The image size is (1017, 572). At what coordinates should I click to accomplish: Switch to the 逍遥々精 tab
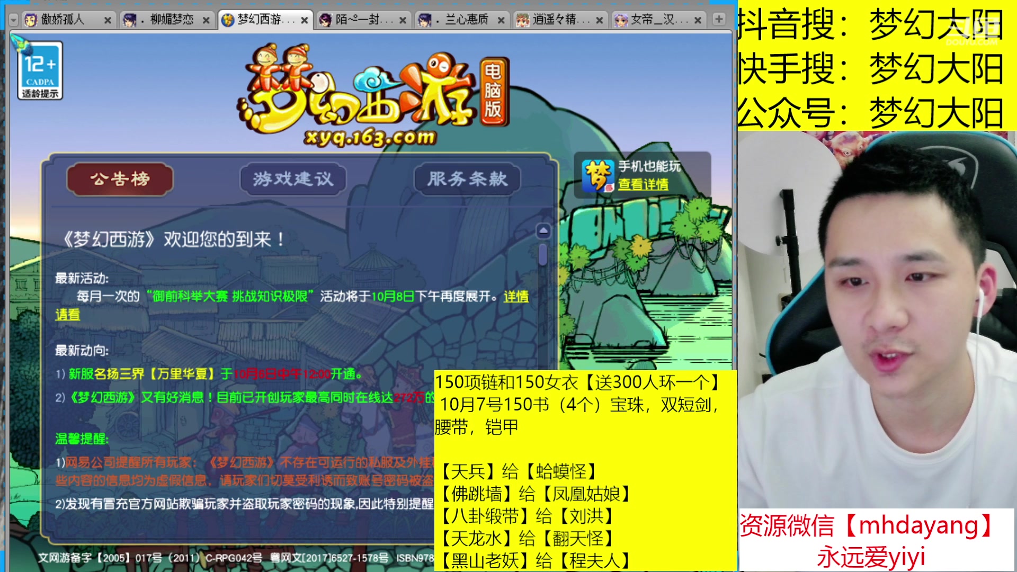point(560,20)
